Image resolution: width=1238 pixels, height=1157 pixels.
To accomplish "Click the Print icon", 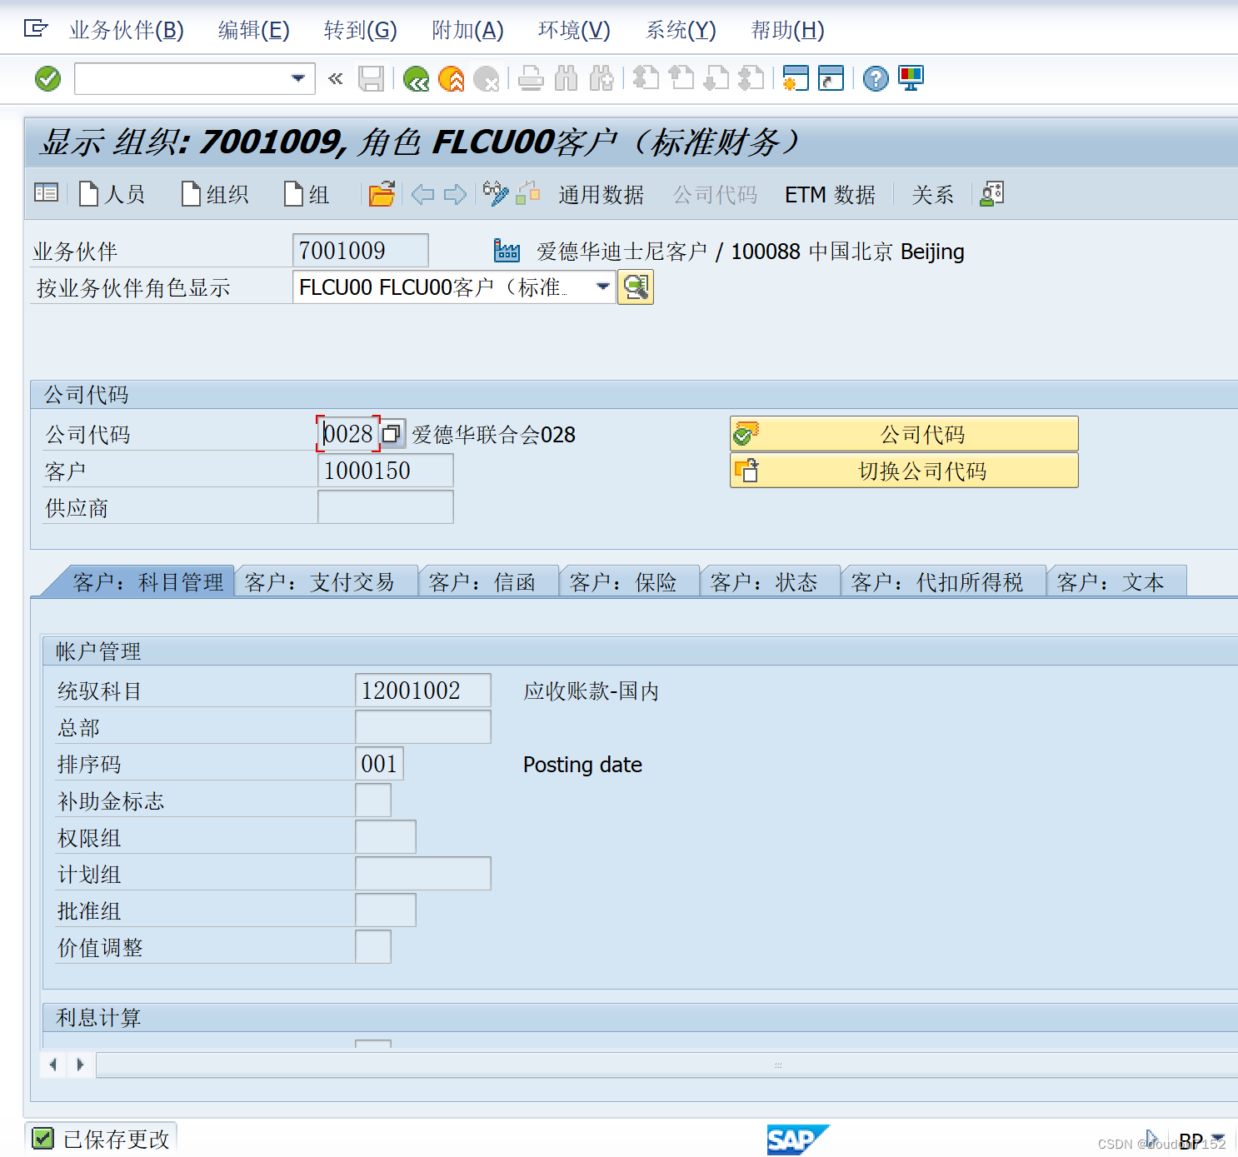I will tap(531, 79).
